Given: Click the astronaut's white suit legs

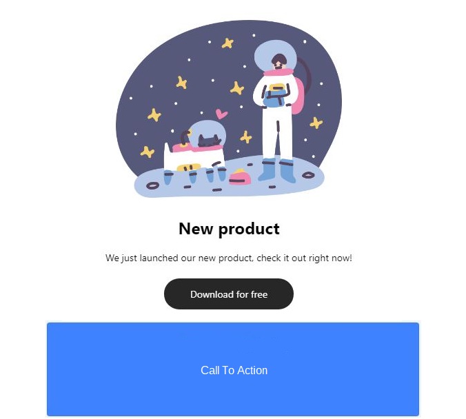Looking at the screenshot, I should [x=277, y=134].
